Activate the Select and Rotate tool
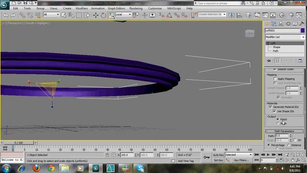Viewport: 307px width, 173px height. 104,15
